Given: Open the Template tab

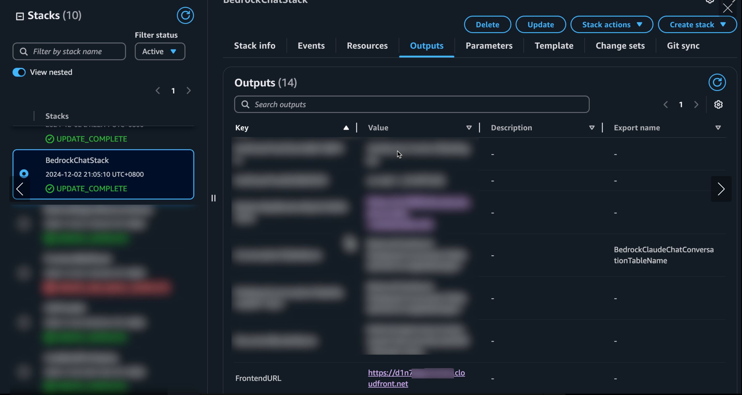Looking at the screenshot, I should point(554,46).
